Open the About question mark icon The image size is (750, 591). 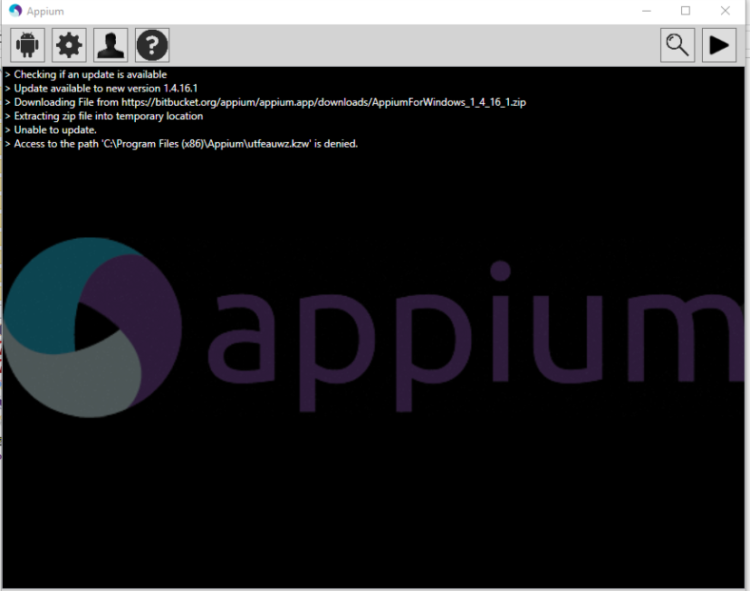click(152, 45)
